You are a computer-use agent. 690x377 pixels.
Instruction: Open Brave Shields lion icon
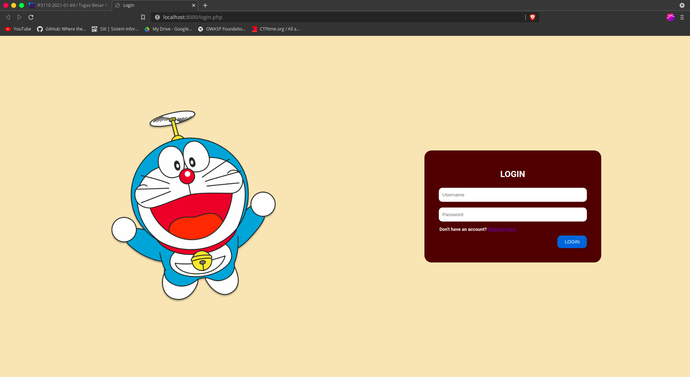point(533,17)
